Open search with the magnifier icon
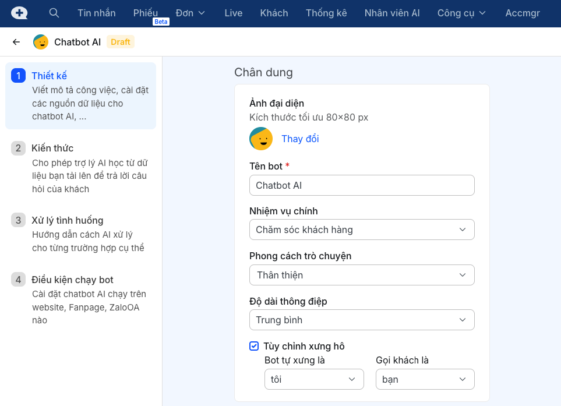The image size is (561, 406). coord(54,13)
